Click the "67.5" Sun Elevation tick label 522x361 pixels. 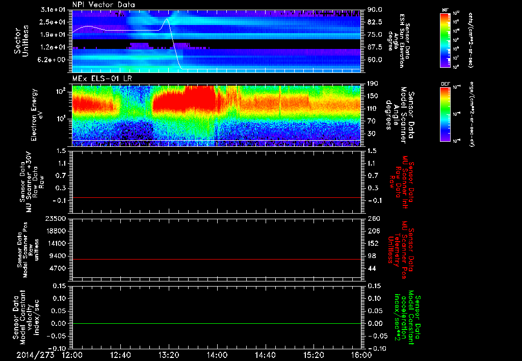coord(375,47)
